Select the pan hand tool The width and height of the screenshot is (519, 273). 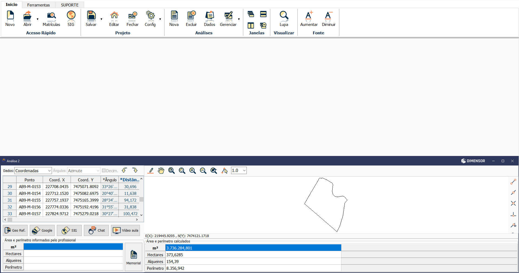coord(161,171)
